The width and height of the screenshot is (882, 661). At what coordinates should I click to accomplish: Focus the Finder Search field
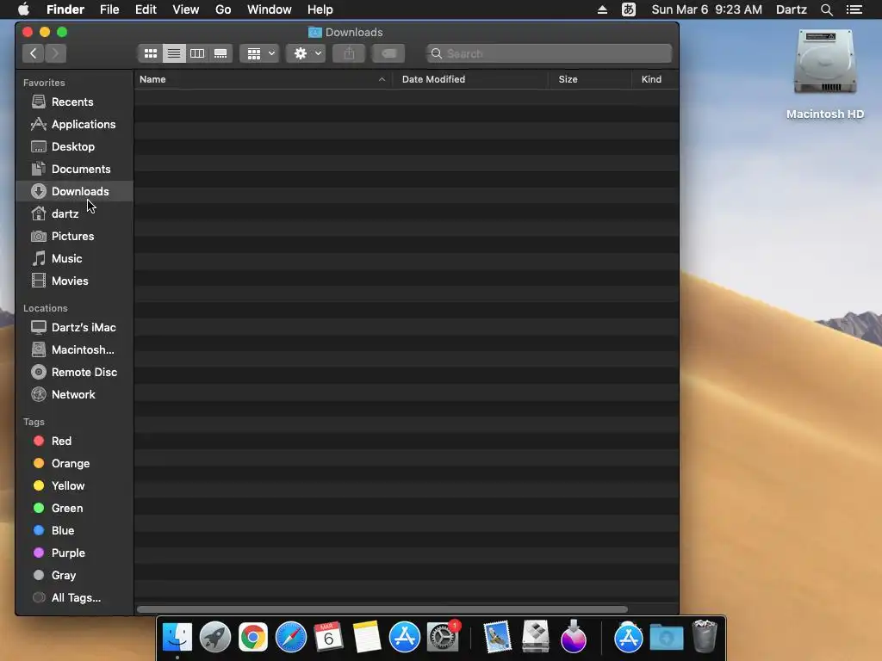[549, 53]
